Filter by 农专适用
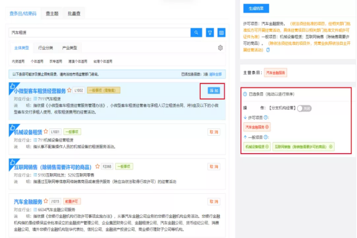This screenshot has height=238, width=357. pyautogui.click(x=56, y=61)
